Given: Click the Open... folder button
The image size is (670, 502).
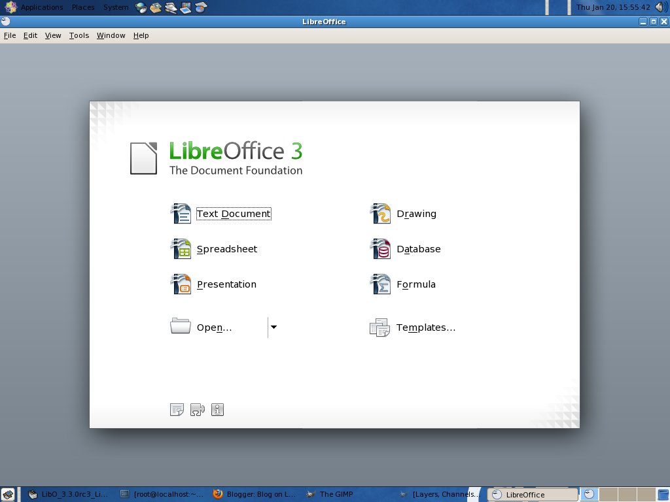Looking at the screenshot, I should (x=201, y=327).
